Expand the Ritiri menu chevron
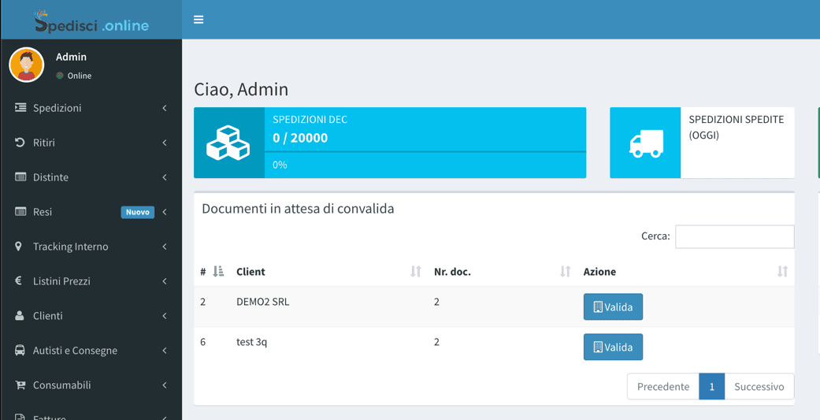820x420 pixels. [x=164, y=143]
